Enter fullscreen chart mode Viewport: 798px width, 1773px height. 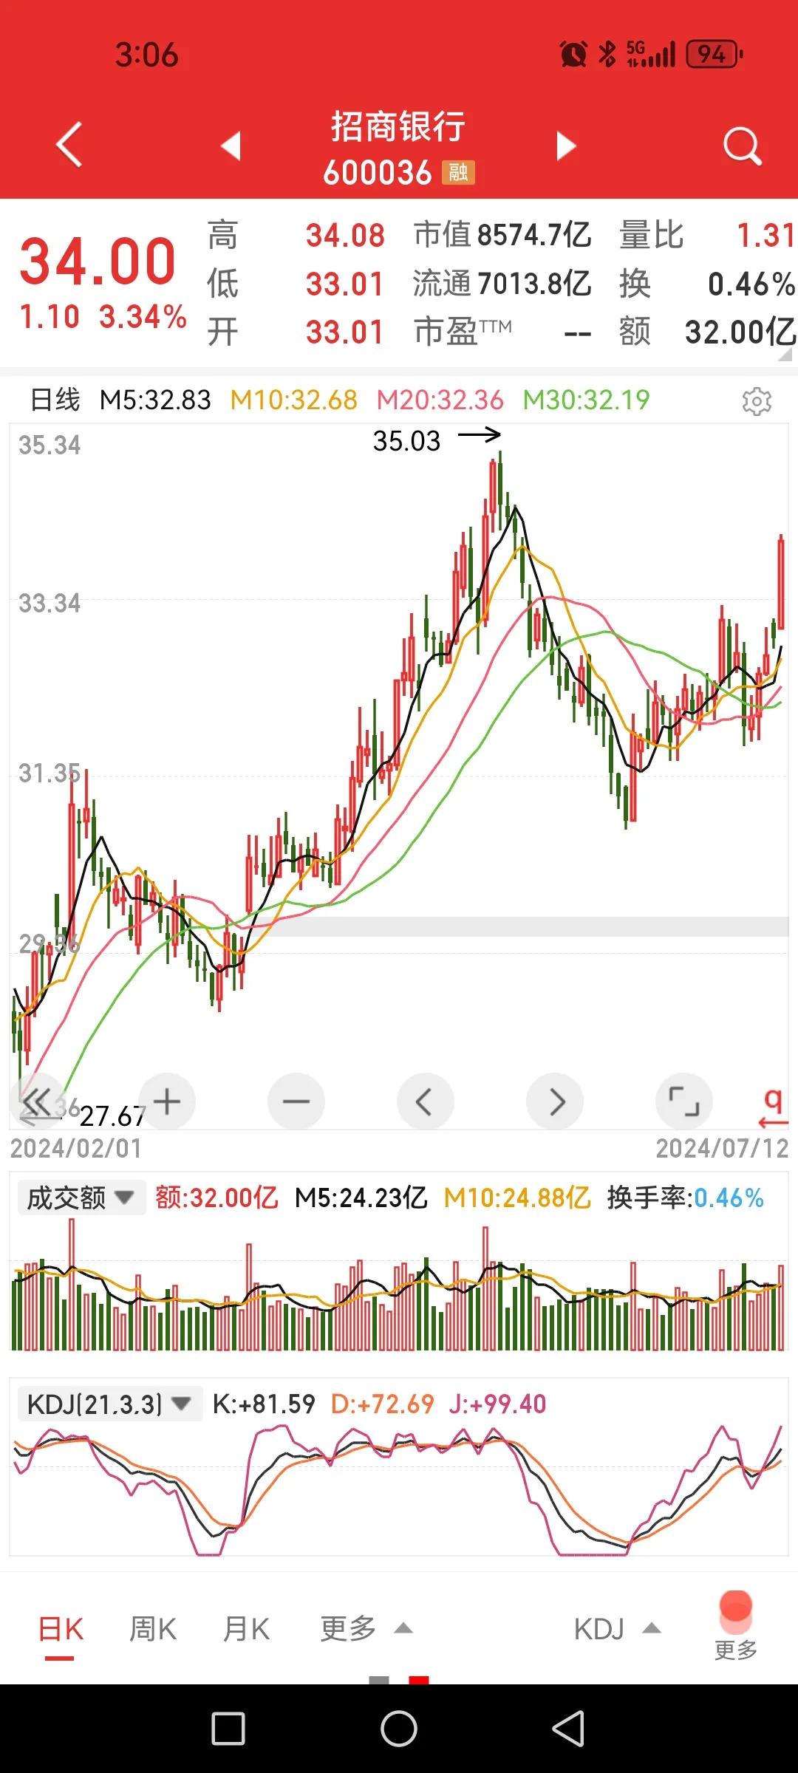tap(684, 1101)
